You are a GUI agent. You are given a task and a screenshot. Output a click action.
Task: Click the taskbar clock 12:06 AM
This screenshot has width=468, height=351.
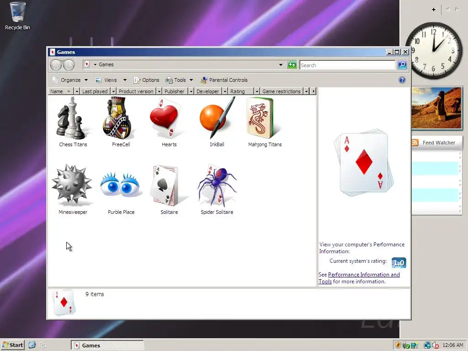(453, 345)
